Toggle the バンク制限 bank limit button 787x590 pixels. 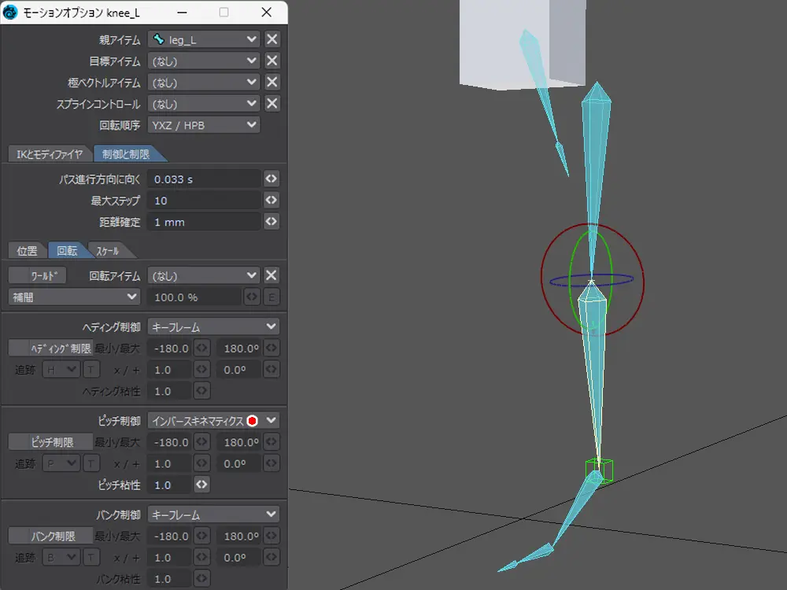point(50,536)
